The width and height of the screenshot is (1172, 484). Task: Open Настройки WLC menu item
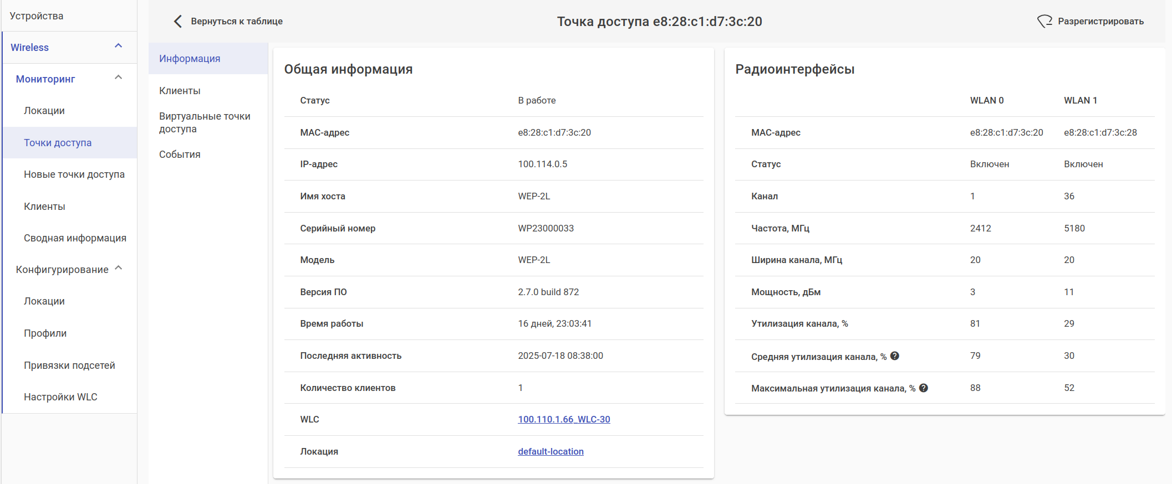click(x=60, y=397)
